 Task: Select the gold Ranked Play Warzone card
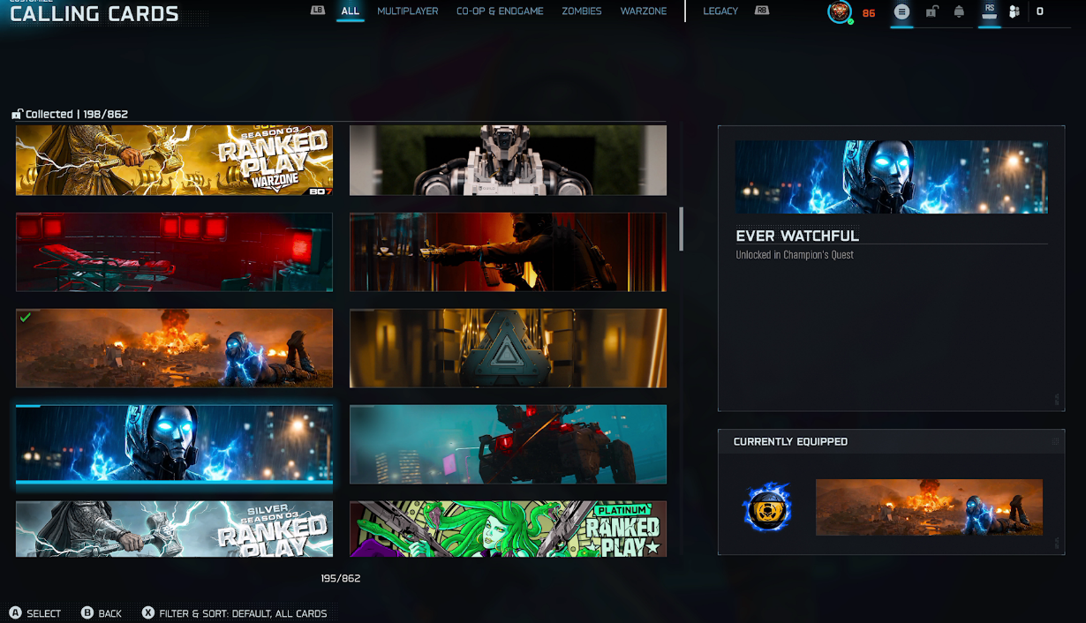pos(174,160)
